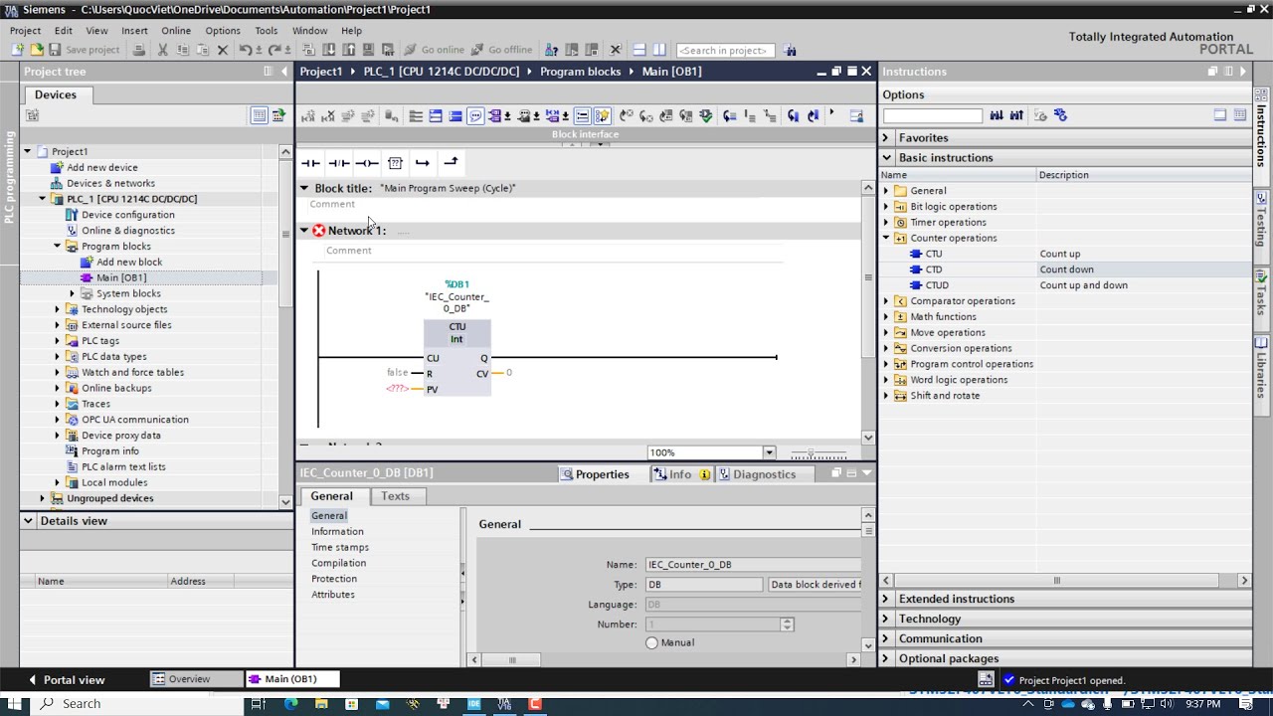Insert an empty box instruction

pyautogui.click(x=395, y=163)
